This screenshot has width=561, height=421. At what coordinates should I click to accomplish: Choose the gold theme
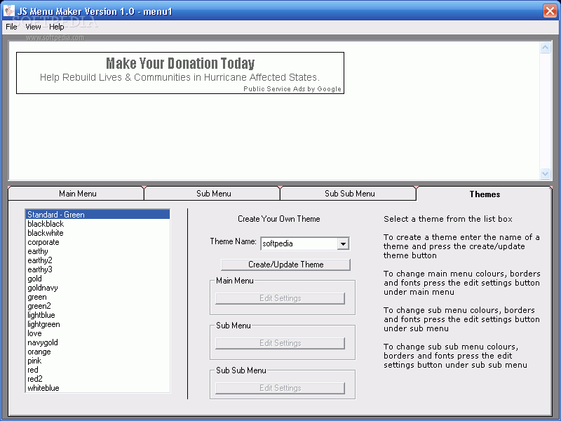point(98,279)
